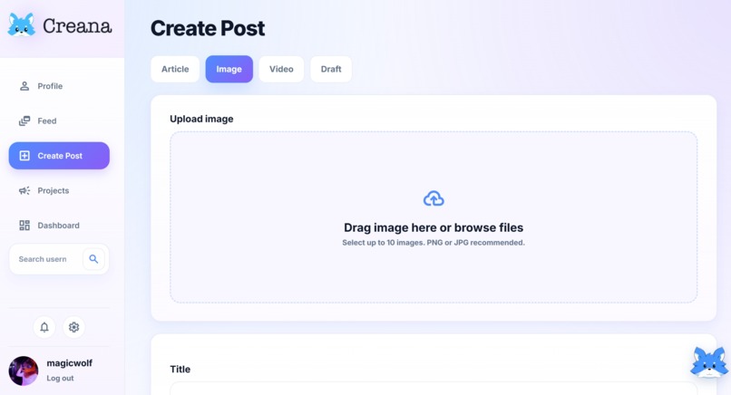Open settings with the gear icon

[73, 327]
